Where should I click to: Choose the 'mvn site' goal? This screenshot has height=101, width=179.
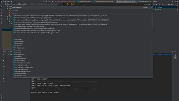17,50
